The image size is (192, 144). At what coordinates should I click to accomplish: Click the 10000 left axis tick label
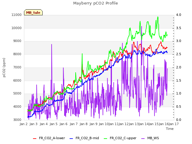click(x=16, y=28)
